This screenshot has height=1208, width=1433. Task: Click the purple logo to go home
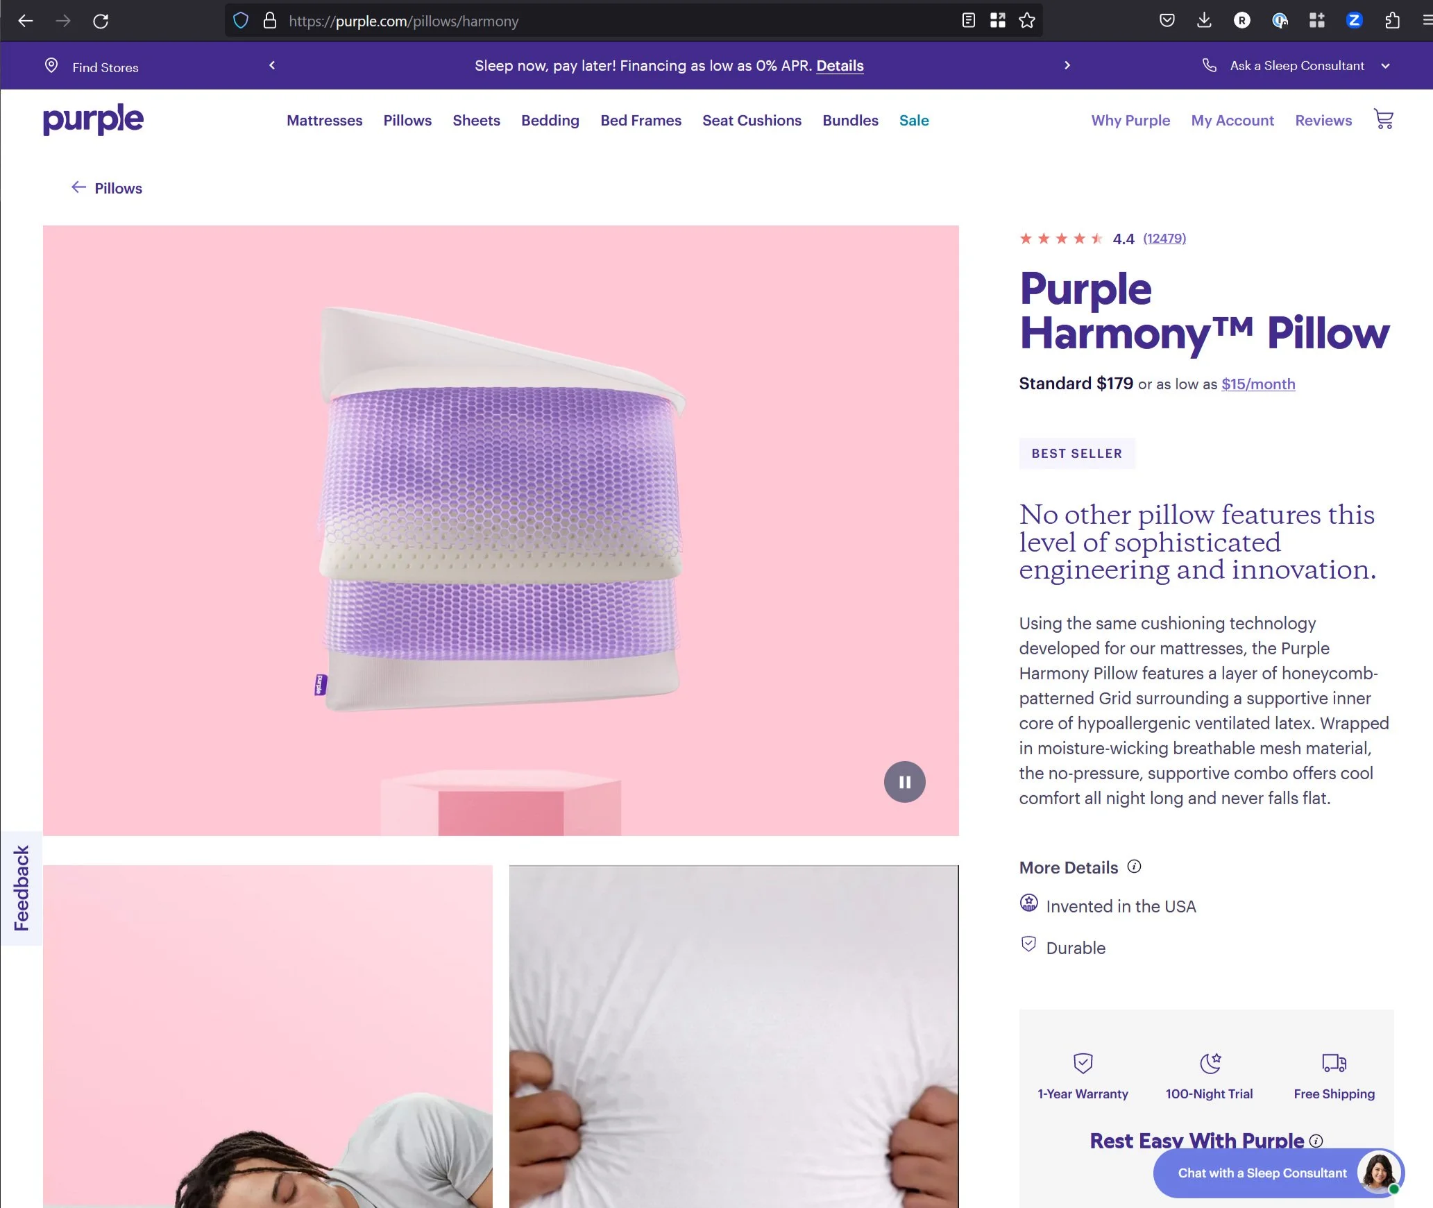pos(93,119)
